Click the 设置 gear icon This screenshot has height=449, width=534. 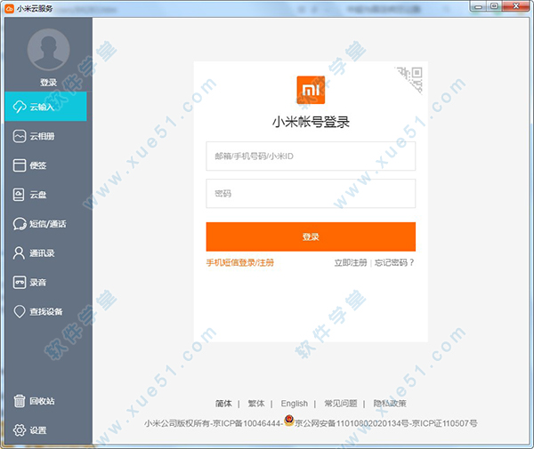pos(20,430)
